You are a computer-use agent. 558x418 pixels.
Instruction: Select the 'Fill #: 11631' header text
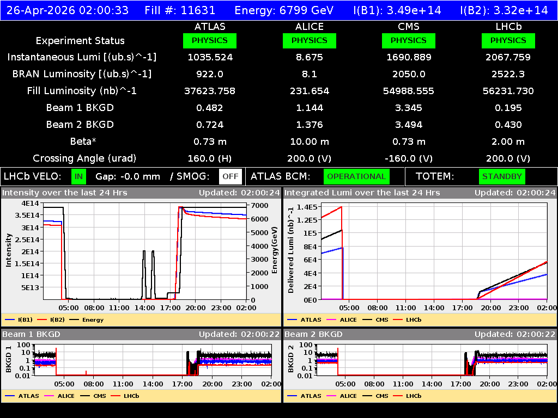pos(180,10)
